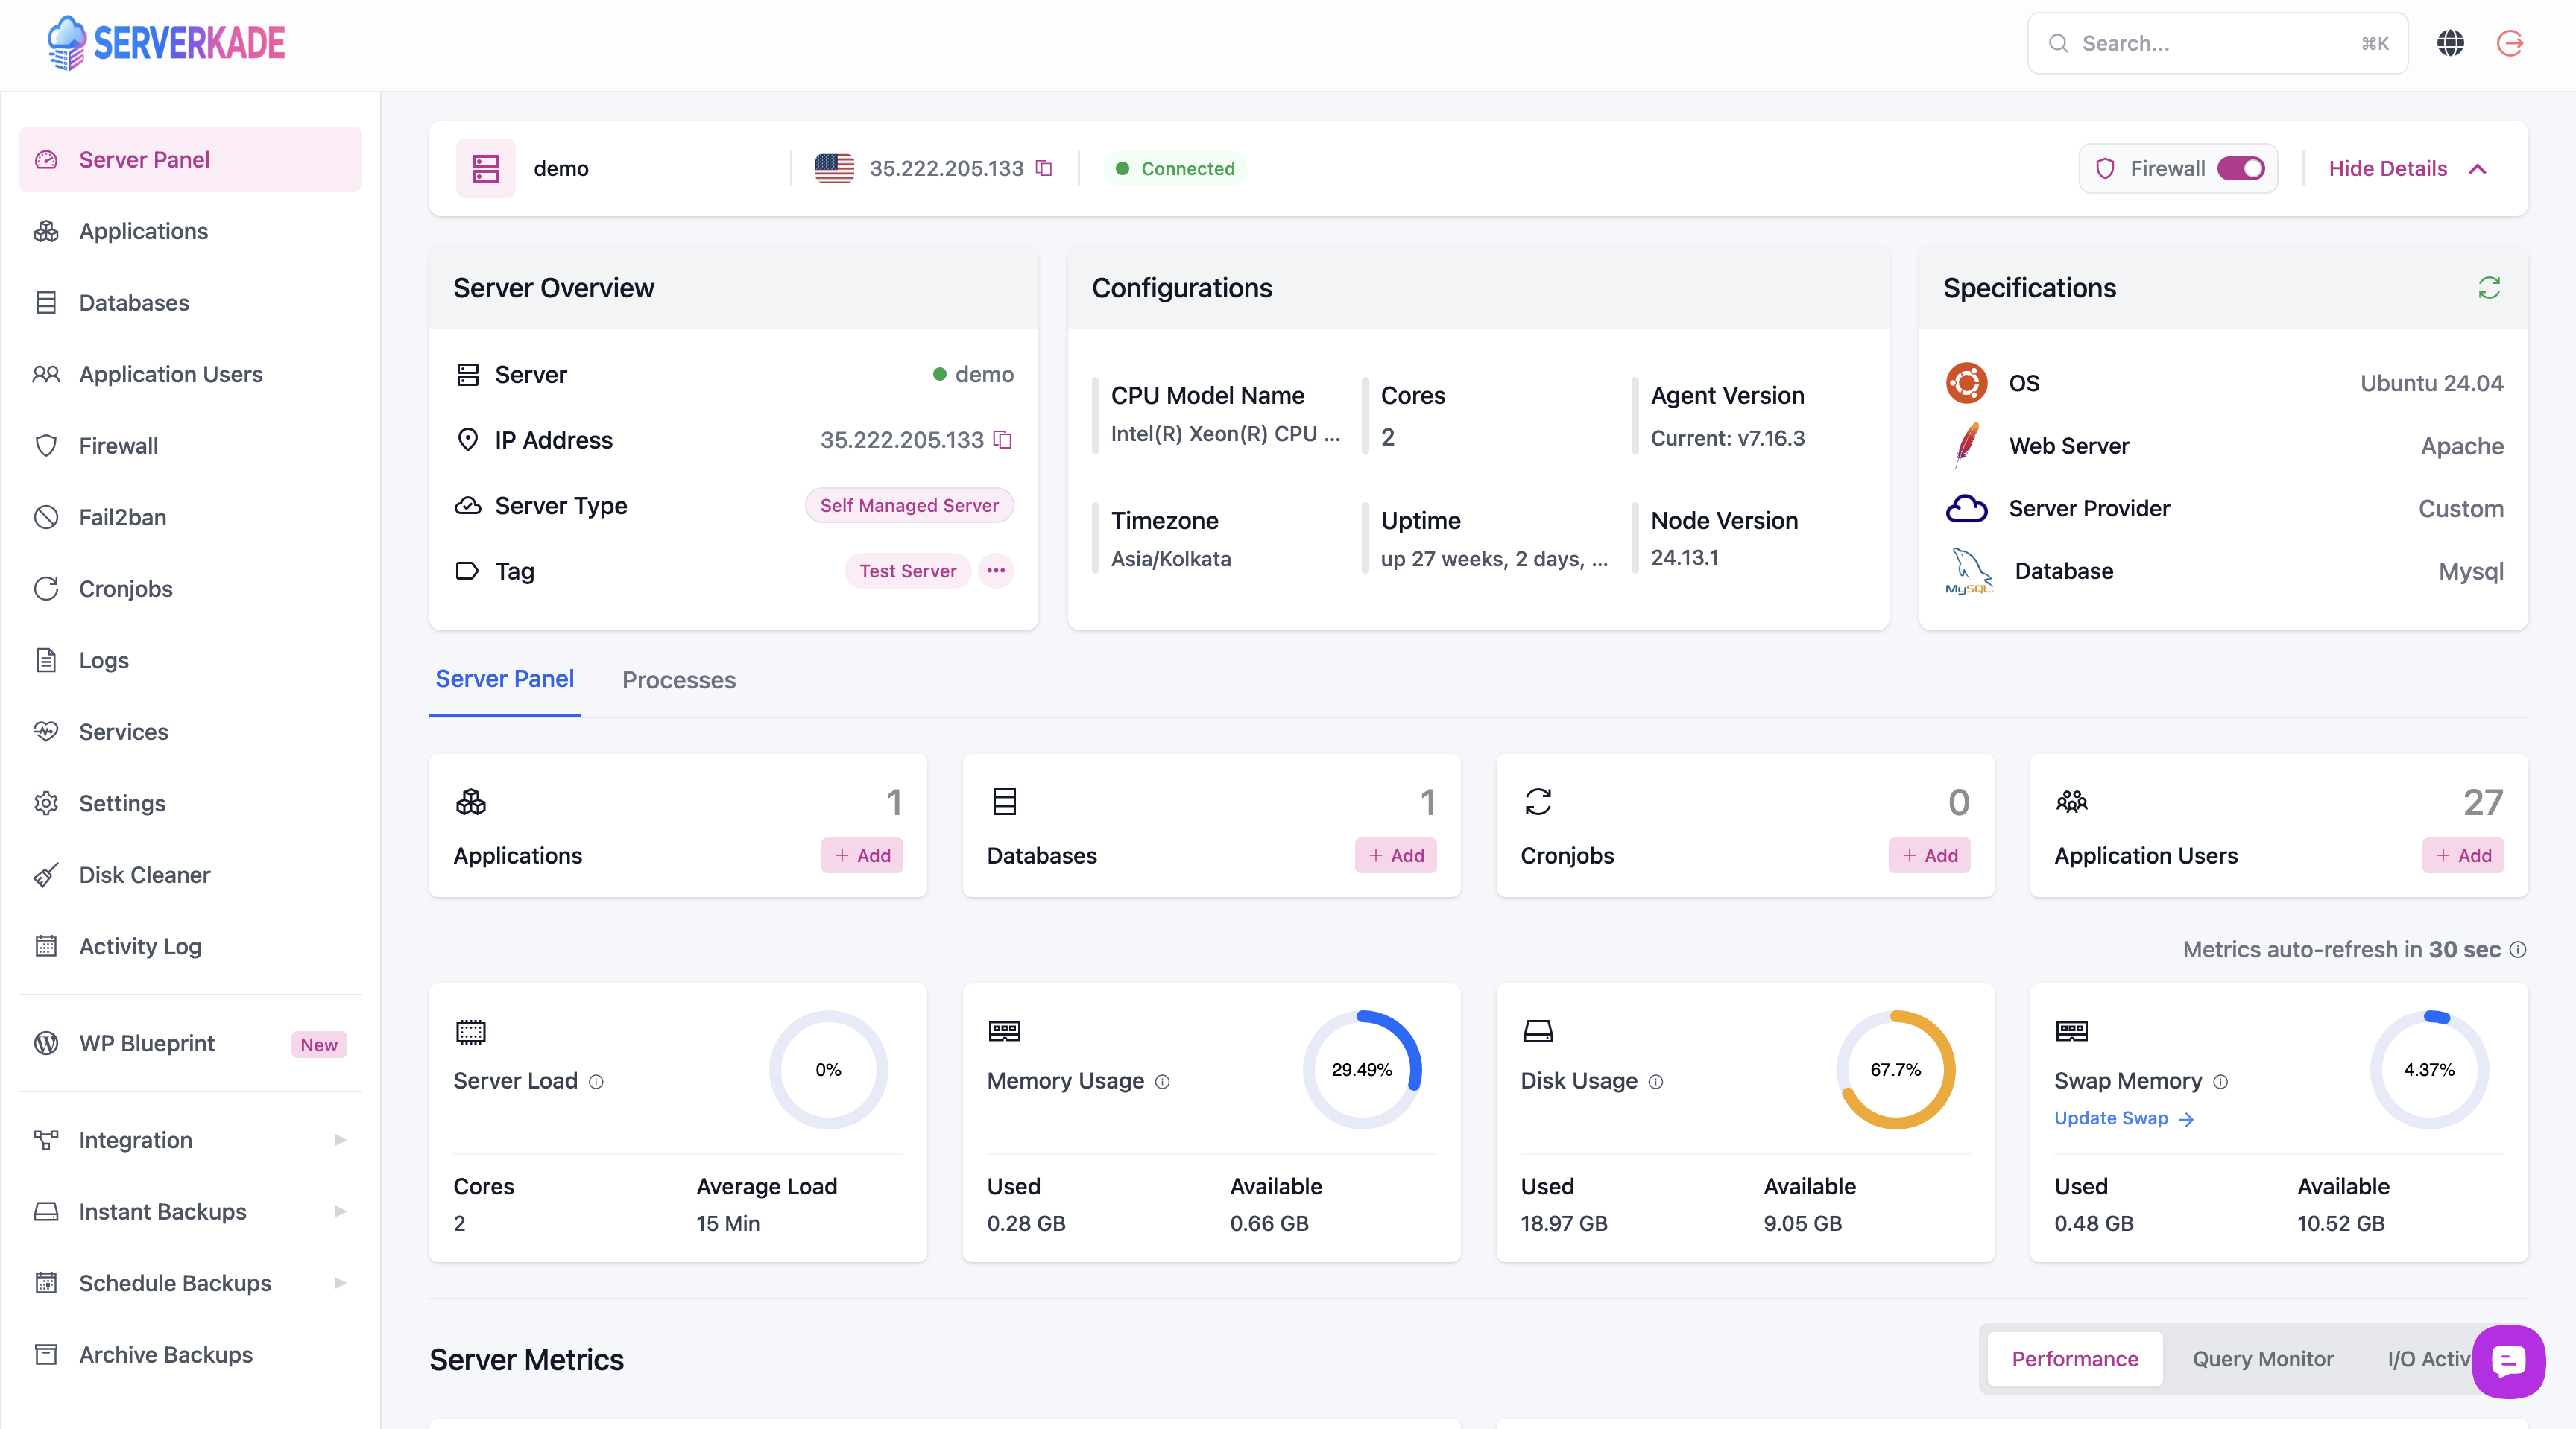
Task: Open Services in sidebar
Action: point(190,732)
